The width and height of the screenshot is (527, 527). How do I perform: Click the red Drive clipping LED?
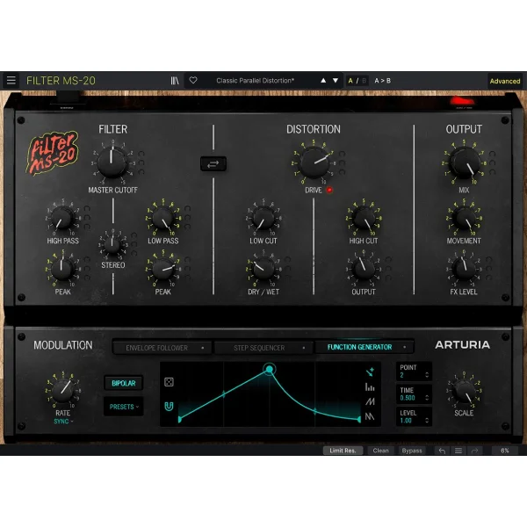coord(329,190)
